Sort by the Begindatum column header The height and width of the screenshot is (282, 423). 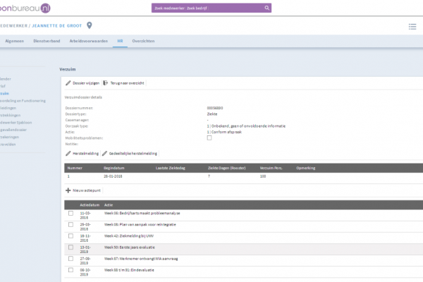[x=114, y=168]
